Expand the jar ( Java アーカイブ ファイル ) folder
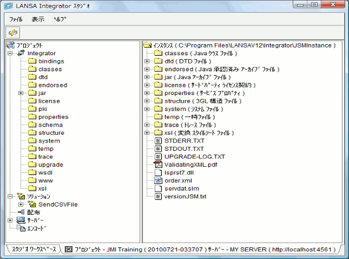The image size is (349, 259). (147, 77)
